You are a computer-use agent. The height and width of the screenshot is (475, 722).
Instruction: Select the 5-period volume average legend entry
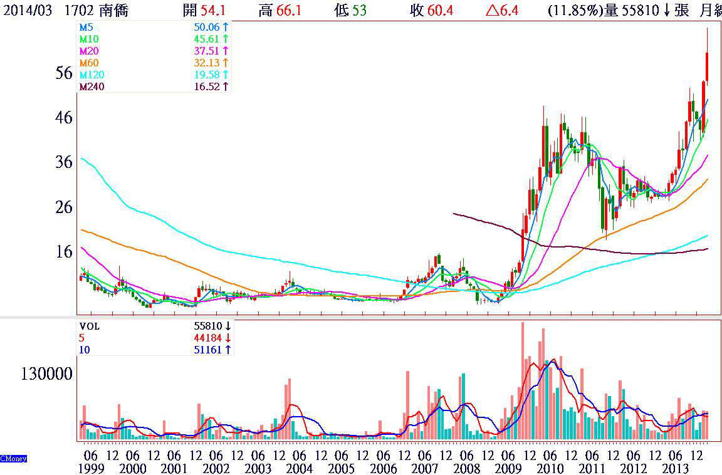(x=82, y=338)
